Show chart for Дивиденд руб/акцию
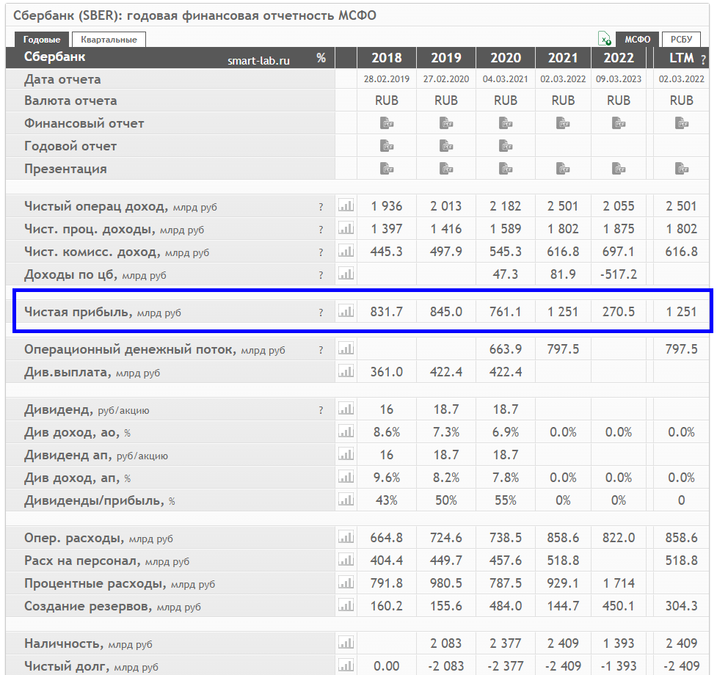The height and width of the screenshot is (675, 717). [346, 409]
